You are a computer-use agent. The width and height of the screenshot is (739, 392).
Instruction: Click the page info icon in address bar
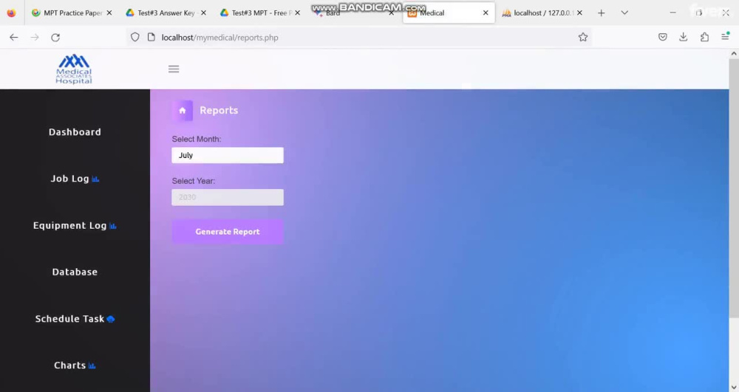[151, 37]
